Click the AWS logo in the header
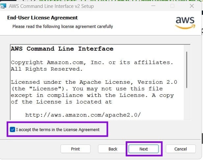The height and width of the screenshot is (160, 203). 185,23
